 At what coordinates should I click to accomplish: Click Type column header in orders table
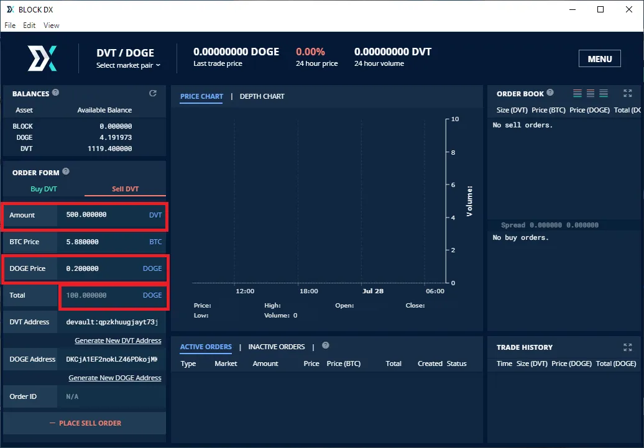coord(188,364)
